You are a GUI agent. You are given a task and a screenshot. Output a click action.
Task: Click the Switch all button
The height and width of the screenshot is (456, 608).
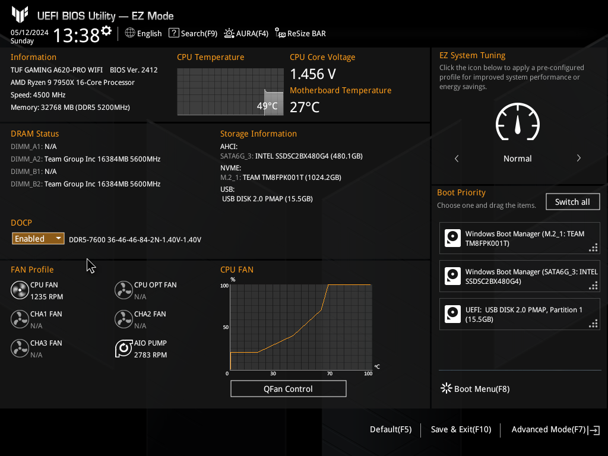click(x=573, y=202)
